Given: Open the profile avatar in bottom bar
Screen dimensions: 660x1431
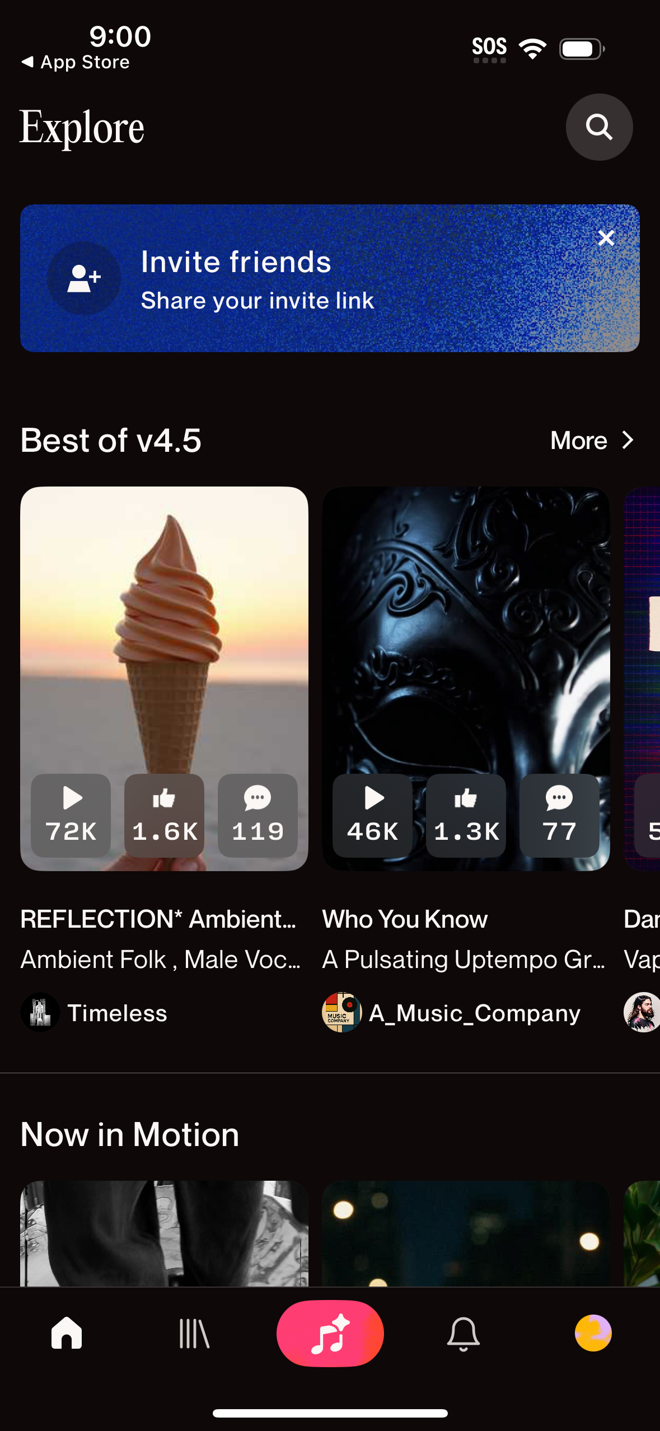Looking at the screenshot, I should (x=593, y=1333).
